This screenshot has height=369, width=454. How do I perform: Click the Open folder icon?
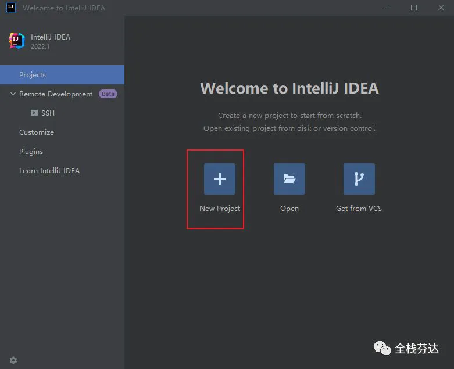click(x=289, y=179)
